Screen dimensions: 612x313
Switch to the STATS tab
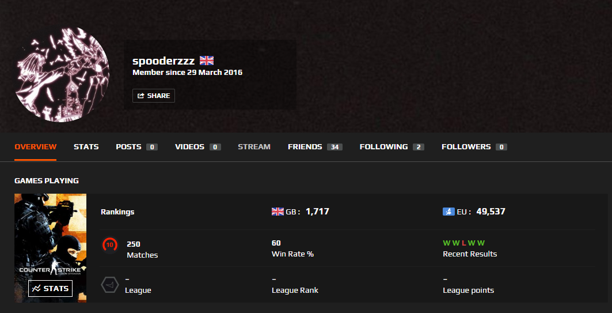(86, 147)
